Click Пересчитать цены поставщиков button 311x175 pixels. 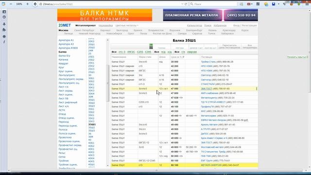pos(229,47)
